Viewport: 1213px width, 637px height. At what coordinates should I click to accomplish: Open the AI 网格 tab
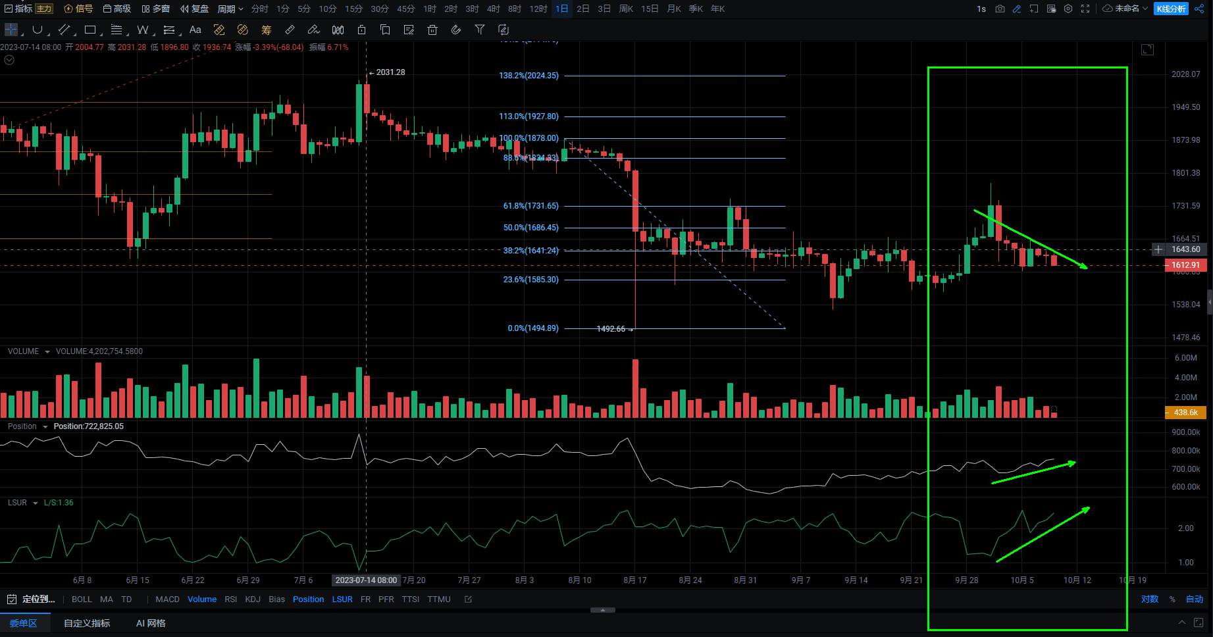tap(151, 623)
